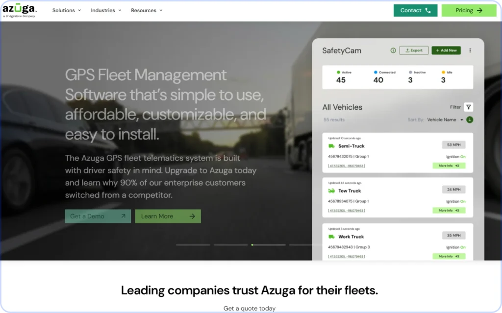The image size is (502, 313).
Task: Click the Get a Demo button
Action: click(x=98, y=217)
